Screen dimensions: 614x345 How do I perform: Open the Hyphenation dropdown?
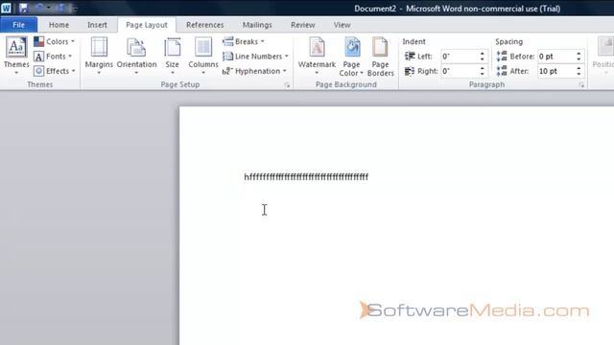[x=254, y=71]
